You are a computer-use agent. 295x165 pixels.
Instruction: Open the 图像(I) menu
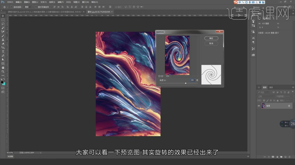click(x=27, y=2)
